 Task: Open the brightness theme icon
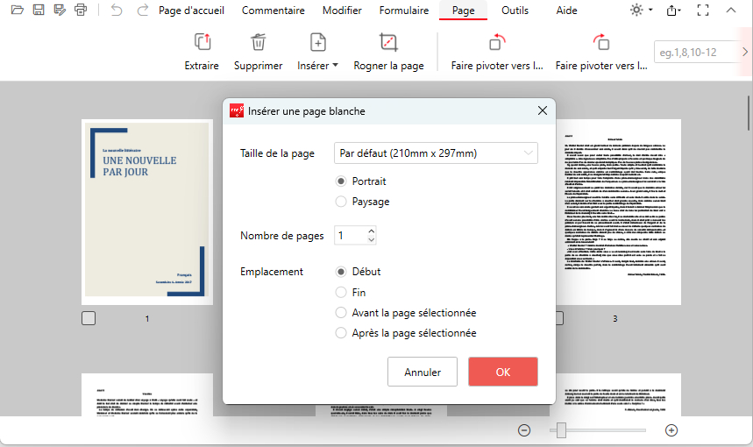point(636,10)
